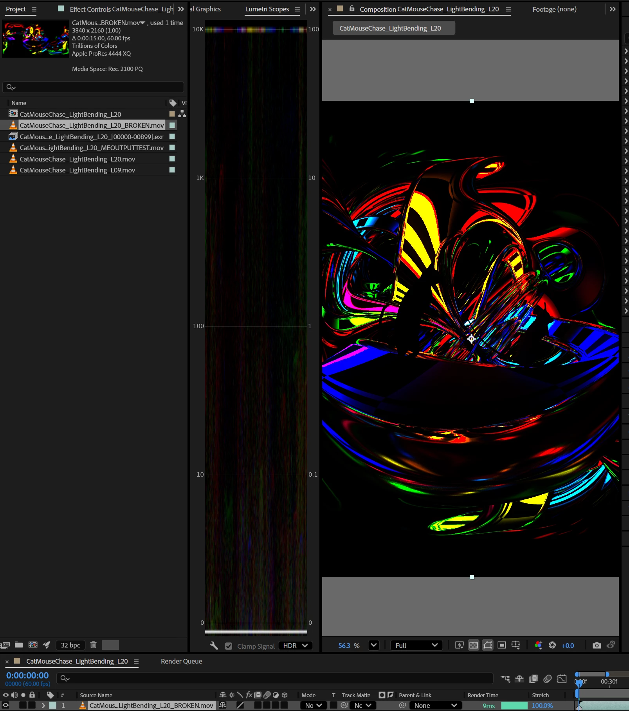Click the 32 bpc color depth button
Viewport: 629px width, 711px height.
click(70, 645)
